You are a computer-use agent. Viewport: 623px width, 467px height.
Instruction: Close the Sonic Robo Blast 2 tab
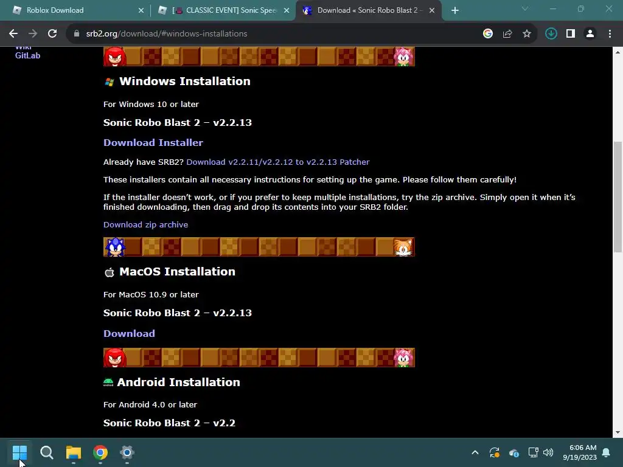[432, 10]
